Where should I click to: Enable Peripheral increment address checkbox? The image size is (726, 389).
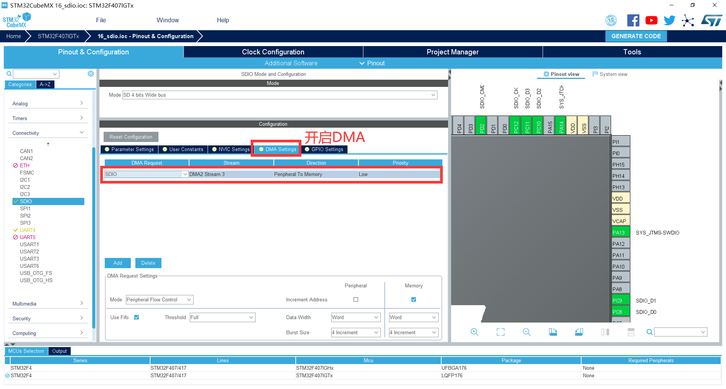click(356, 299)
